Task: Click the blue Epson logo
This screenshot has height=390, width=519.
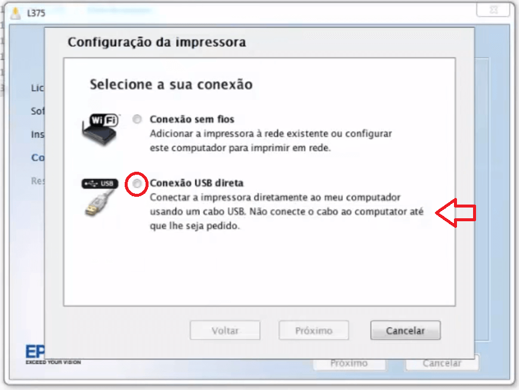Action: click(35, 351)
